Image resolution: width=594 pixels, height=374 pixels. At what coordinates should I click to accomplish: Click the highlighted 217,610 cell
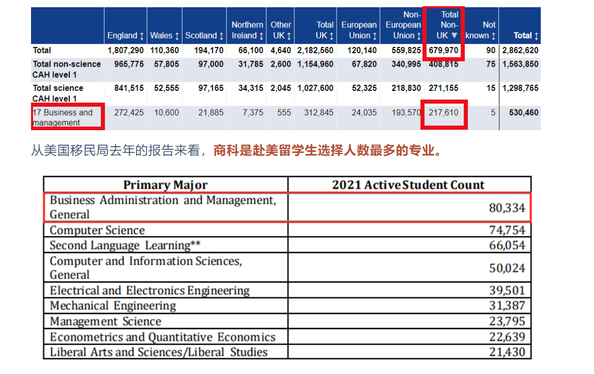[x=444, y=112]
